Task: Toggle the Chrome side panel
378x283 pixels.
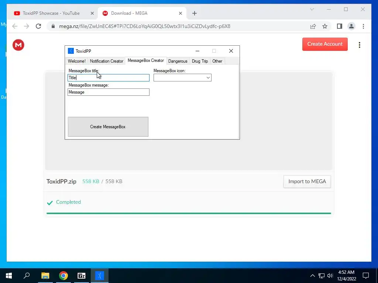Action: pos(340,26)
